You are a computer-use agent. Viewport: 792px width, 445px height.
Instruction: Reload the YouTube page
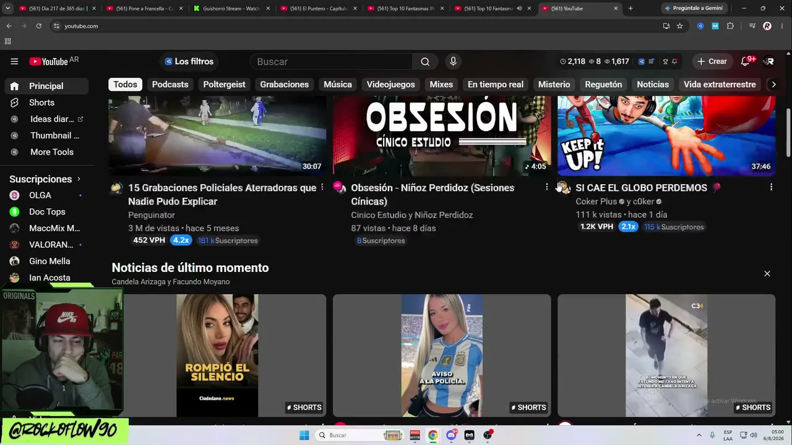[38, 26]
